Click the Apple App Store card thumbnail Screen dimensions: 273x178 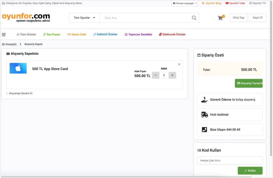[18, 68]
